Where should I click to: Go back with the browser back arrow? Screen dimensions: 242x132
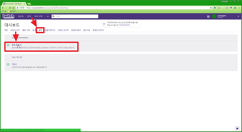pos(3,8)
